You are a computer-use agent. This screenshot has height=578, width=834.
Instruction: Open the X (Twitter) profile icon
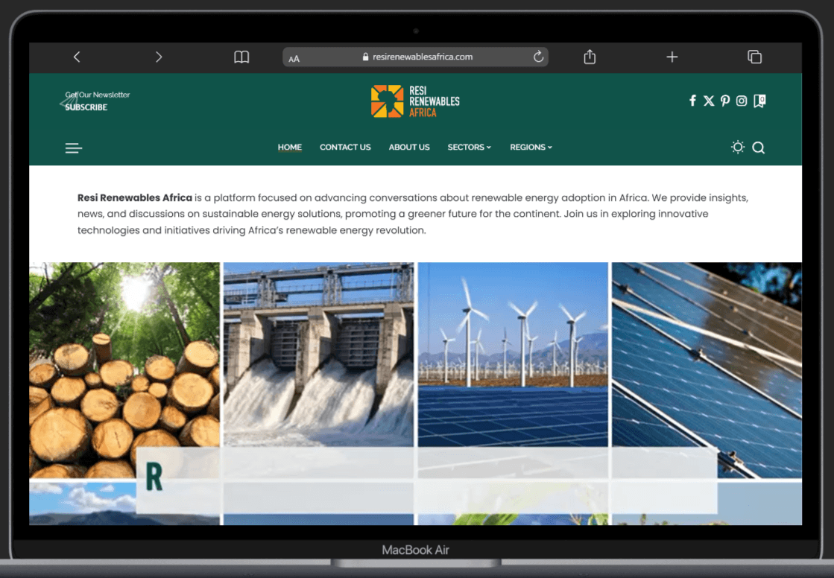[709, 101]
